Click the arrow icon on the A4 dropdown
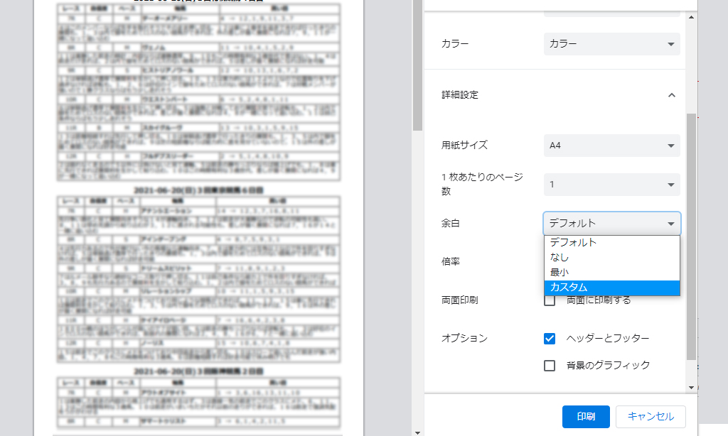 click(670, 146)
